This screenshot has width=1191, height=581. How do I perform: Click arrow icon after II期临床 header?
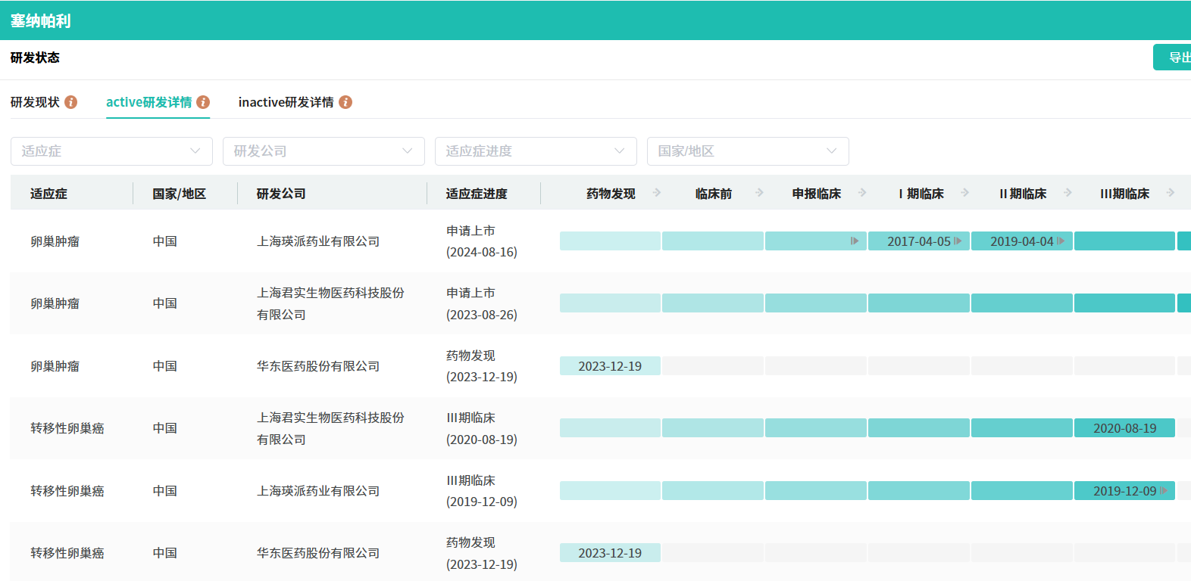tap(1068, 193)
